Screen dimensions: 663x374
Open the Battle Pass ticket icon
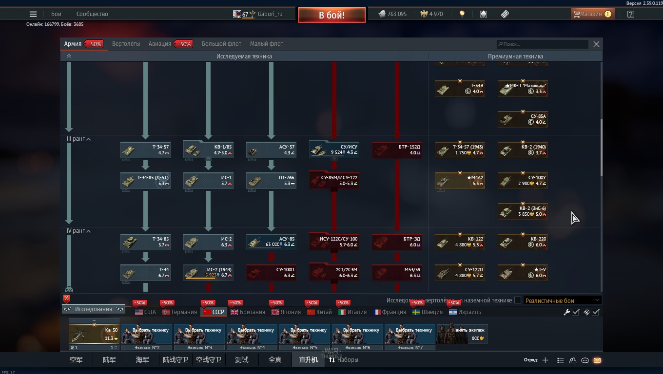coord(505,14)
